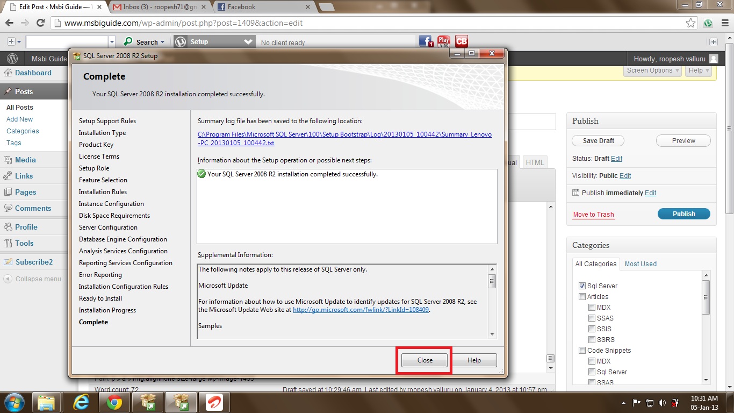The width and height of the screenshot is (734, 413).
Task: Open Windows Explorer folder in taskbar
Action: tap(47, 402)
